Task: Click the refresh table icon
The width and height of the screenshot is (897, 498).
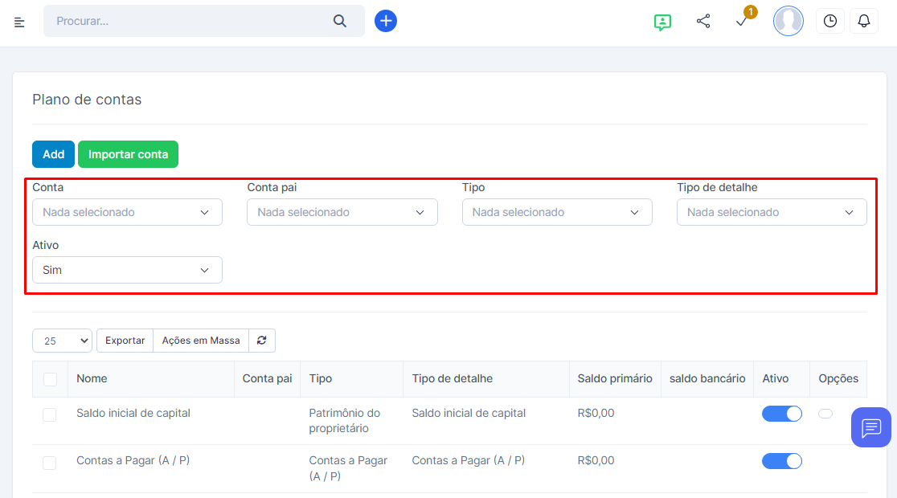Action: tap(262, 341)
